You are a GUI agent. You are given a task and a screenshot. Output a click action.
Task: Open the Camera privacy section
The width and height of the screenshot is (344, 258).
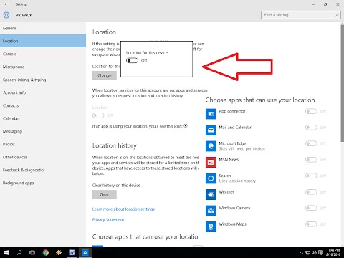pyautogui.click(x=43, y=54)
